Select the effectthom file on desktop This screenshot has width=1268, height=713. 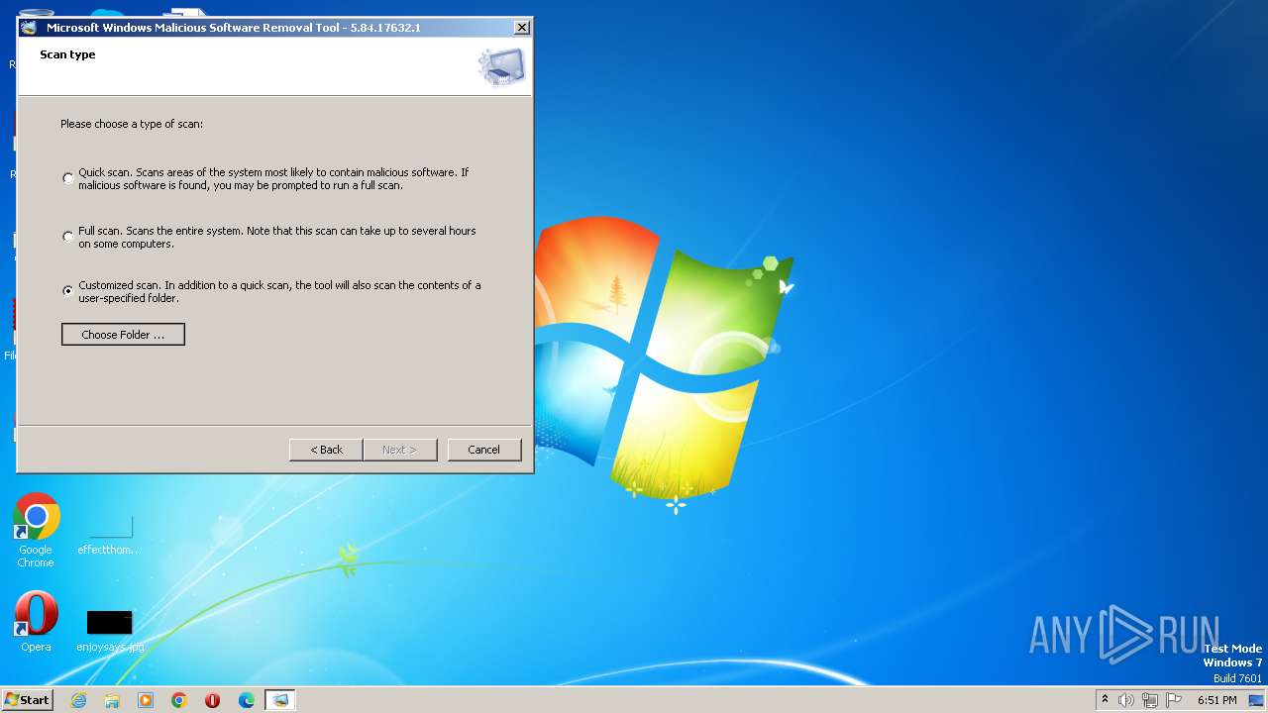coord(109,535)
